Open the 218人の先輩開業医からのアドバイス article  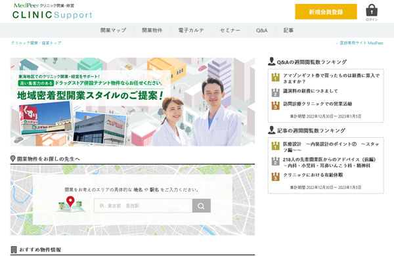(x=330, y=163)
